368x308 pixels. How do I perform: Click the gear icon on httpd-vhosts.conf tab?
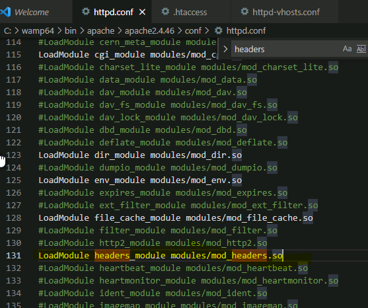tap(244, 11)
